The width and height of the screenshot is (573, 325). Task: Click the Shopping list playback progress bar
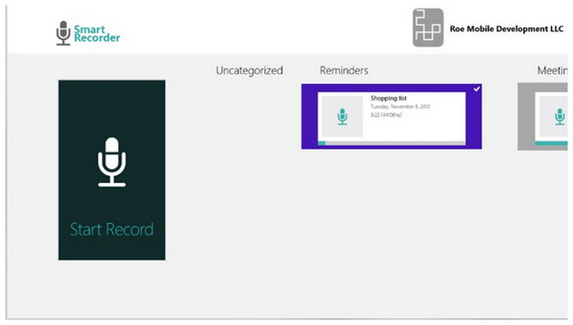[392, 143]
